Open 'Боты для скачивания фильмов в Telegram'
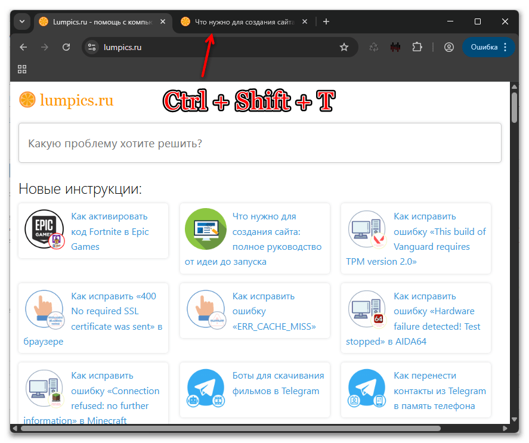Viewport: 529px width, 443px height. coord(279,383)
